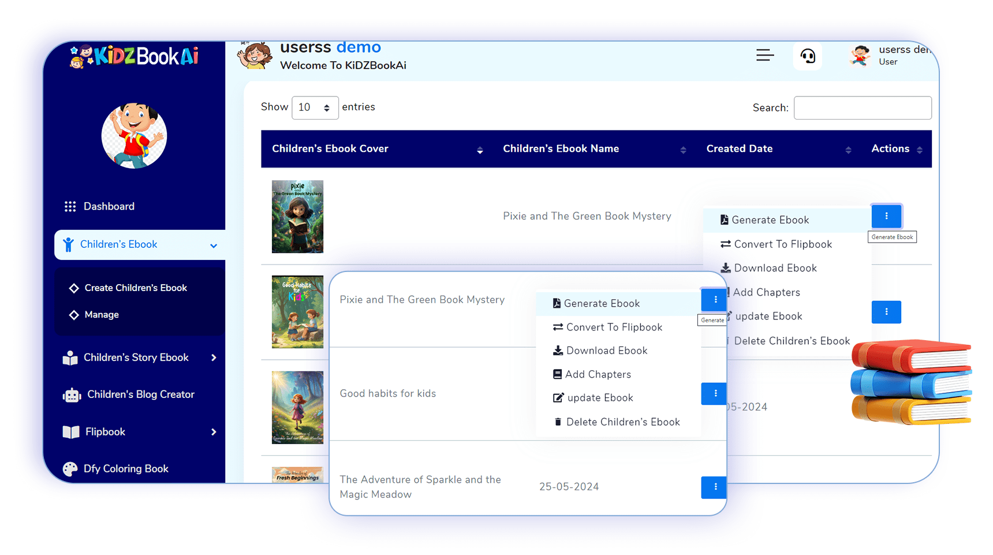Image resolution: width=993 pixels, height=555 pixels.
Task: Open the entries count dropdown
Action: (x=315, y=107)
